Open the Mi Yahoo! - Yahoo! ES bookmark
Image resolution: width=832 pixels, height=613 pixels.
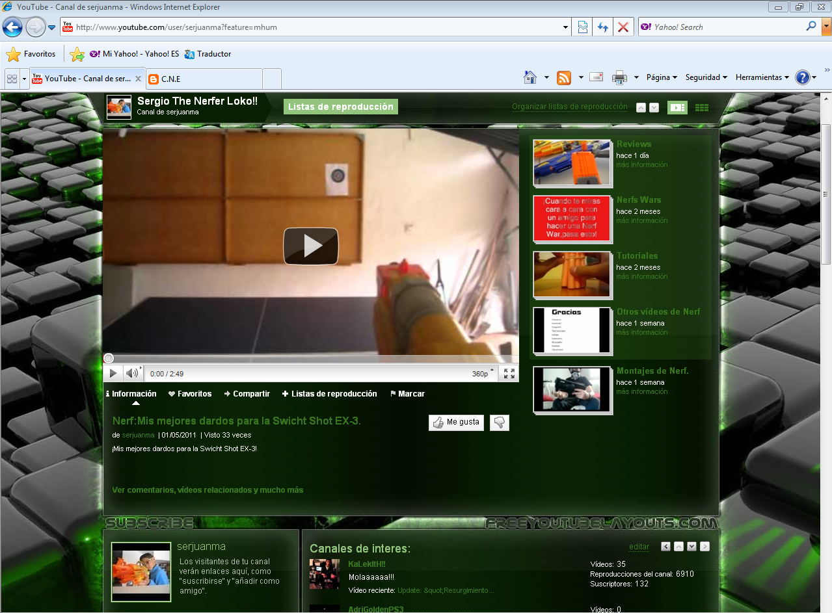pos(135,54)
